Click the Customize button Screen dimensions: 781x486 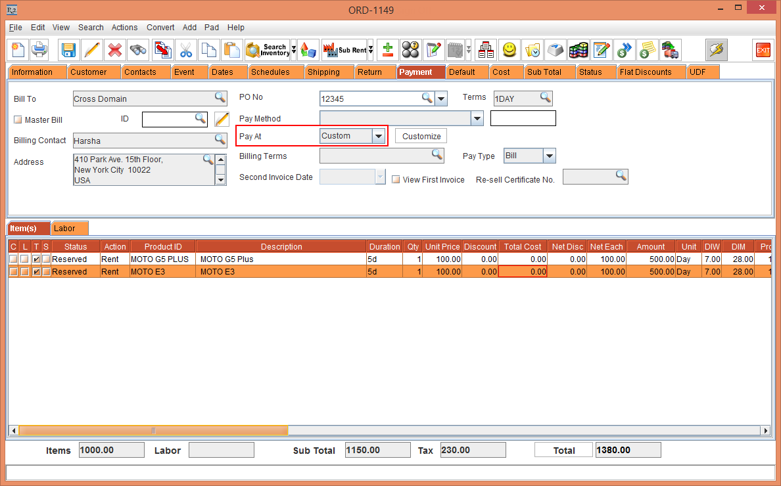click(x=421, y=136)
